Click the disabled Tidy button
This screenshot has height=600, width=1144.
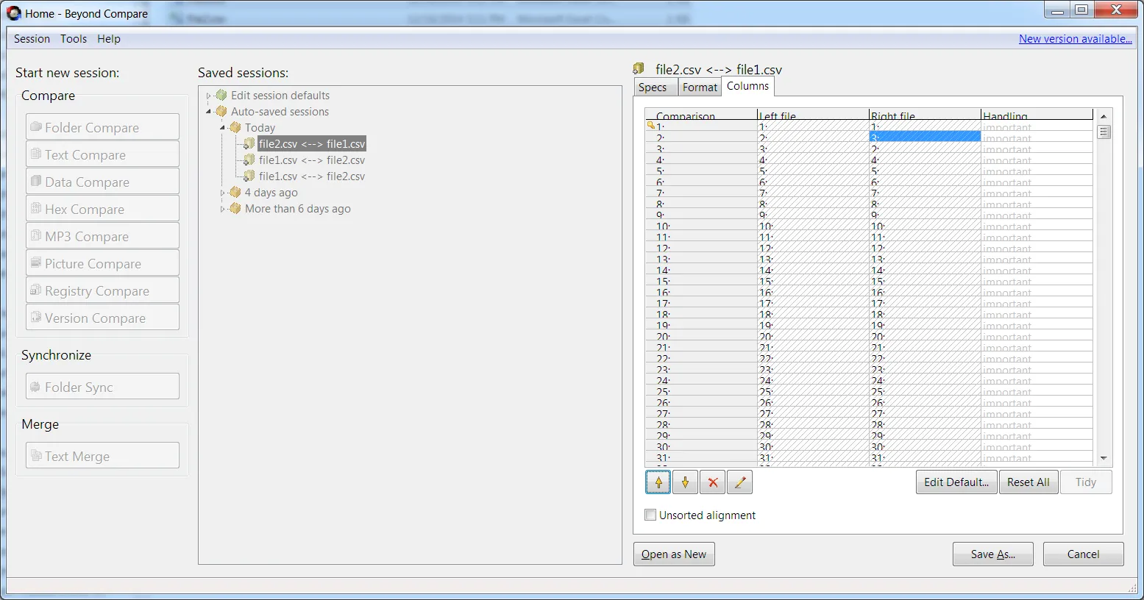click(x=1086, y=482)
